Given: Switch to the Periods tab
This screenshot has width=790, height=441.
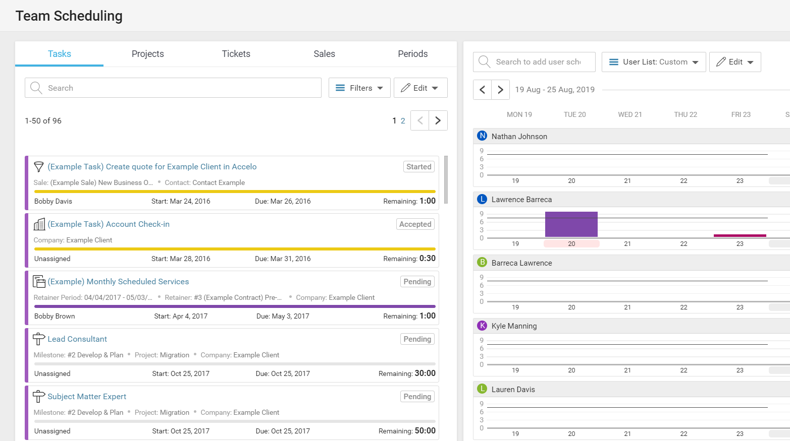Looking at the screenshot, I should pyautogui.click(x=412, y=54).
